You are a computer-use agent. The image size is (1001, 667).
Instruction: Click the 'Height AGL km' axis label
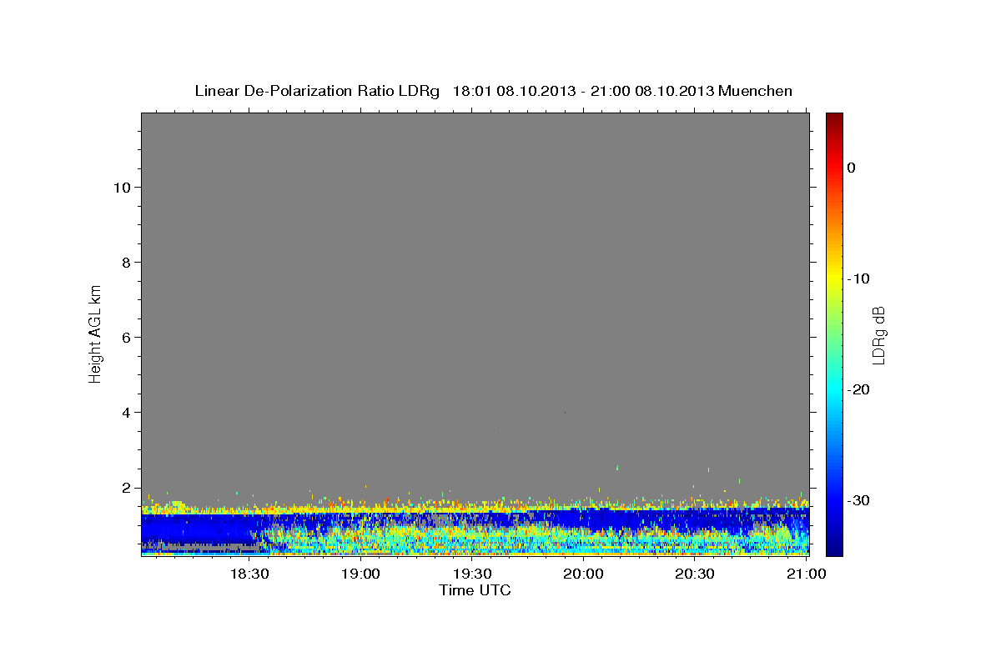[x=96, y=334]
